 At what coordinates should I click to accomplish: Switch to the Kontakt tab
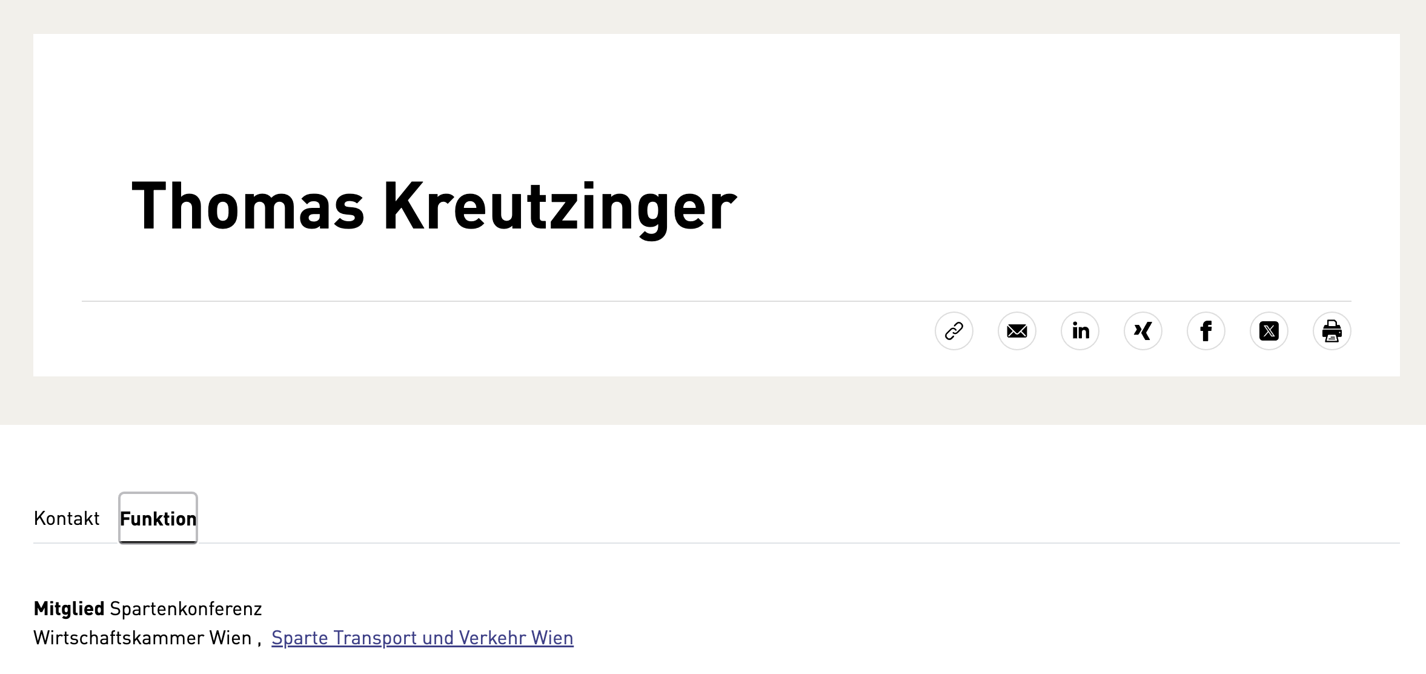pos(67,518)
